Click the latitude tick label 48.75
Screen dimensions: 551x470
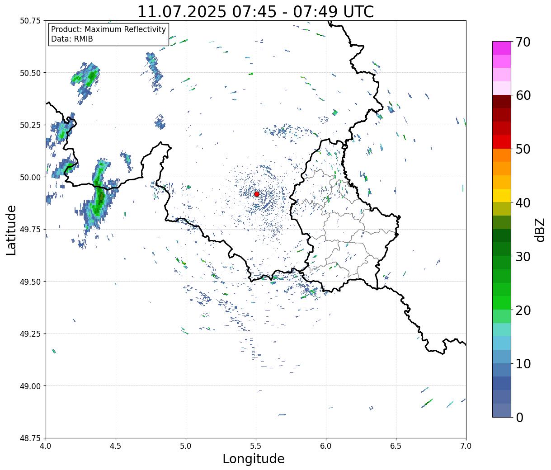[x=30, y=438]
